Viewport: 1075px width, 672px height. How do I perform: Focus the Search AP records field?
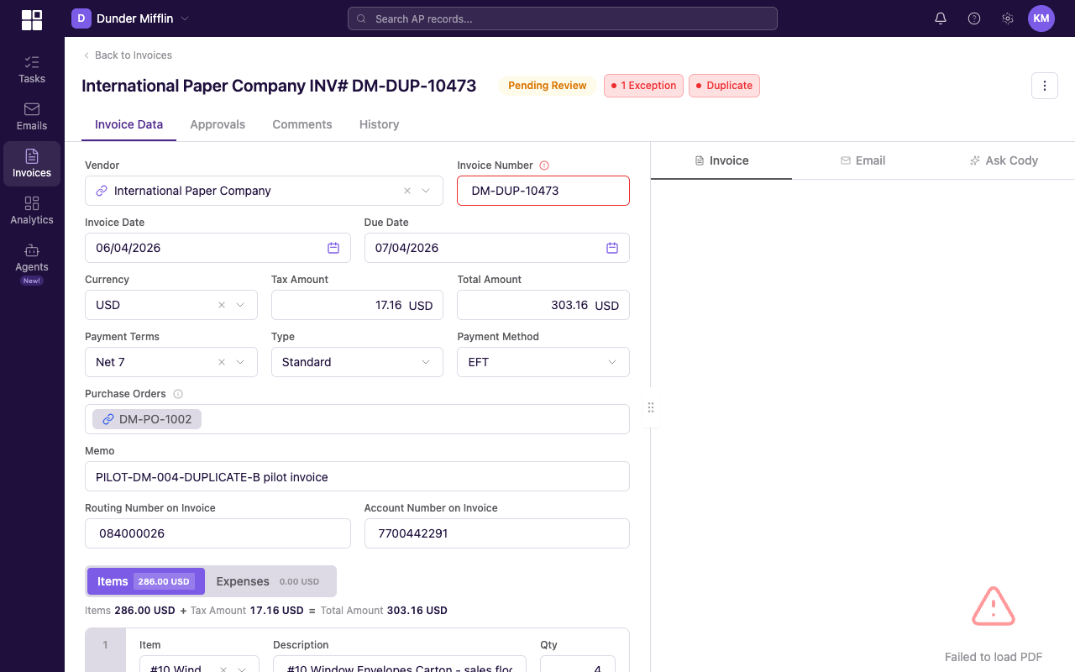563,18
